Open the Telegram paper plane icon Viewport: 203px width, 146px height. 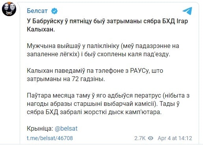pos(187,11)
